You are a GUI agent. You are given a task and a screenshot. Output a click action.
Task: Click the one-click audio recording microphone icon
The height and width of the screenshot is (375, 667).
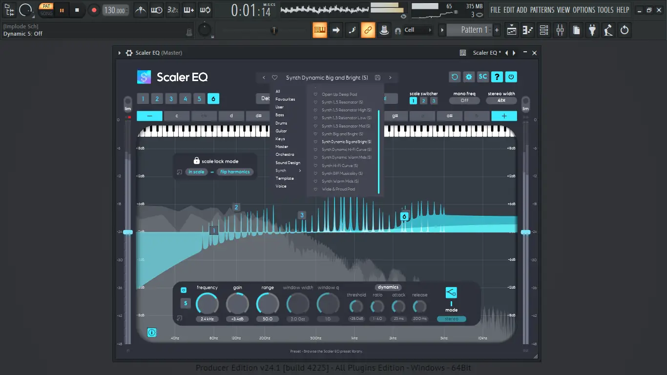(608, 30)
